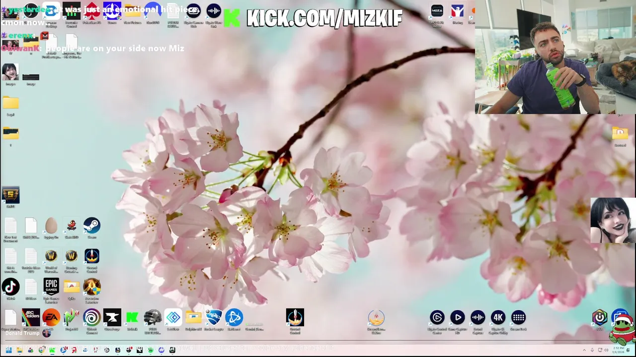This screenshot has height=357, width=636.
Task: Open the folder icon beside Rocket League
Action: point(193,317)
